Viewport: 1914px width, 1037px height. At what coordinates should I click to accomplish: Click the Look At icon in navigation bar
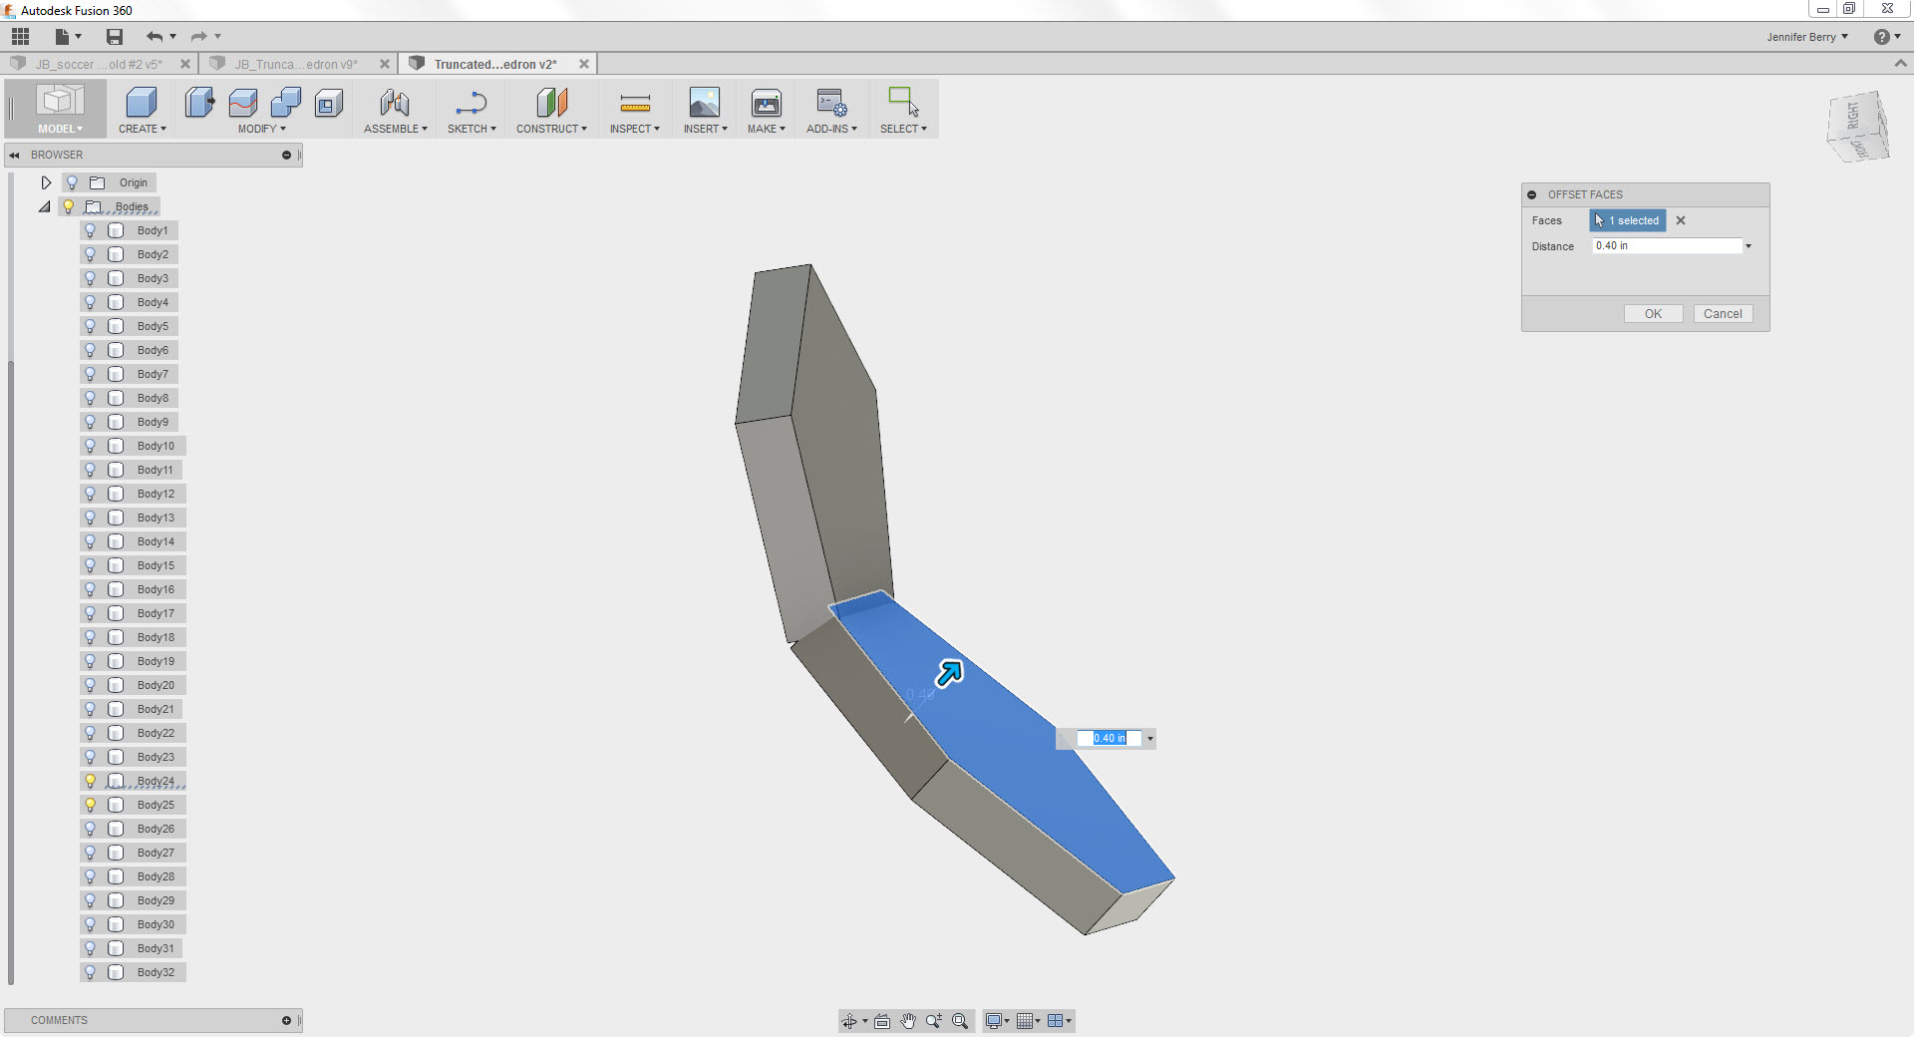click(x=882, y=1021)
